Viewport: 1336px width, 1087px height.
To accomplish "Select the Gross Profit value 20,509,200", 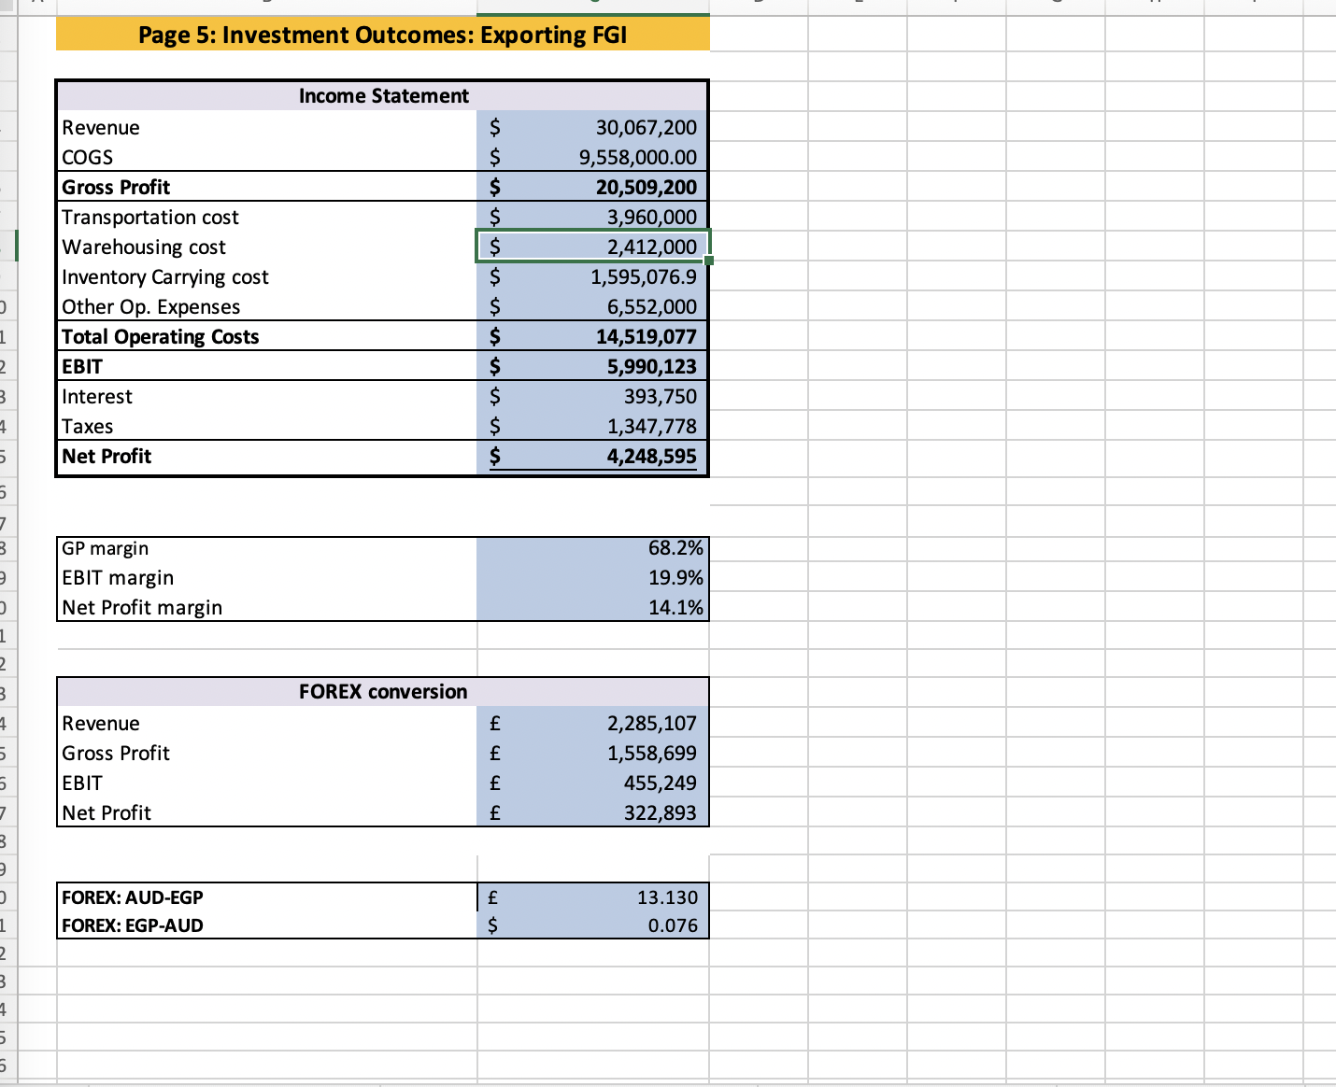I will 647,188.
